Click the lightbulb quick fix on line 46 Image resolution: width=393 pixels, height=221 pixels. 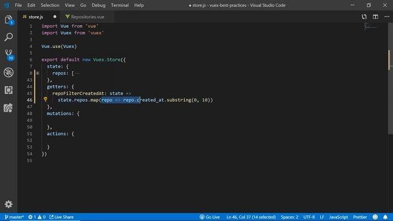point(45,99)
